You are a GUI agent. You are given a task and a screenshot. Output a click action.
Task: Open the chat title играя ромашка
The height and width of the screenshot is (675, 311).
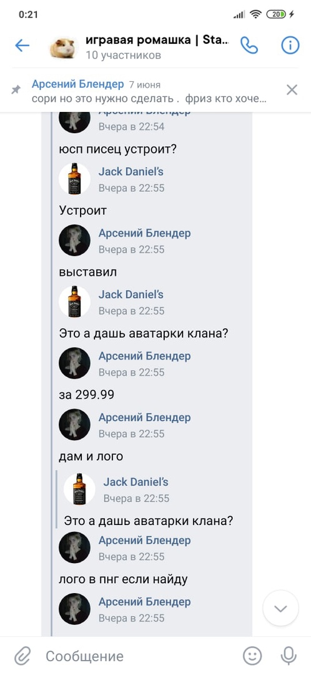coord(157,40)
